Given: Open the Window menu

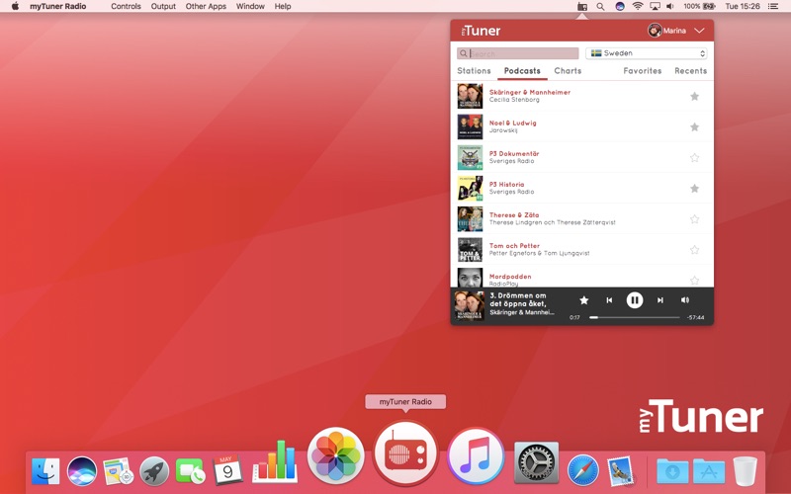Looking at the screenshot, I should [x=250, y=7].
